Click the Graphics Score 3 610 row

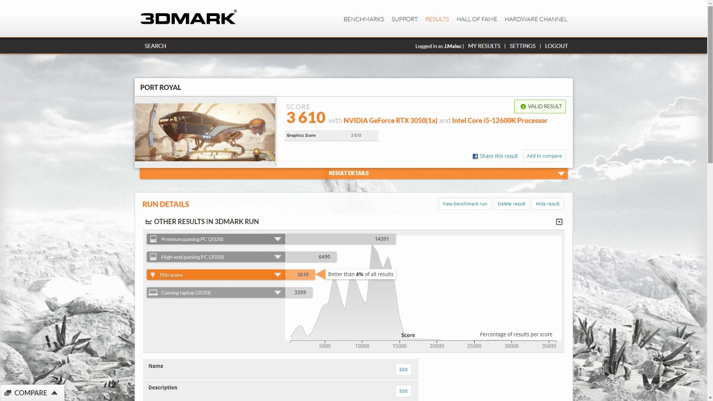click(x=332, y=135)
